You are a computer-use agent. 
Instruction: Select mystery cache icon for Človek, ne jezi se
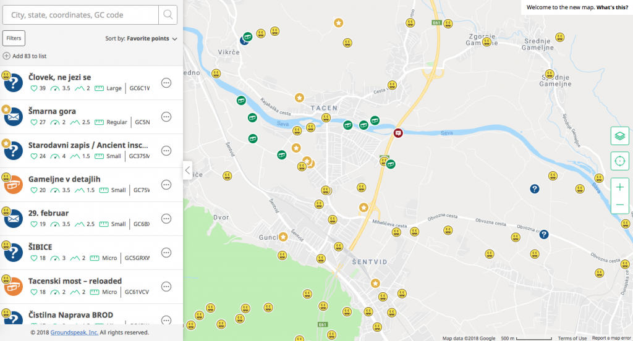[14, 83]
